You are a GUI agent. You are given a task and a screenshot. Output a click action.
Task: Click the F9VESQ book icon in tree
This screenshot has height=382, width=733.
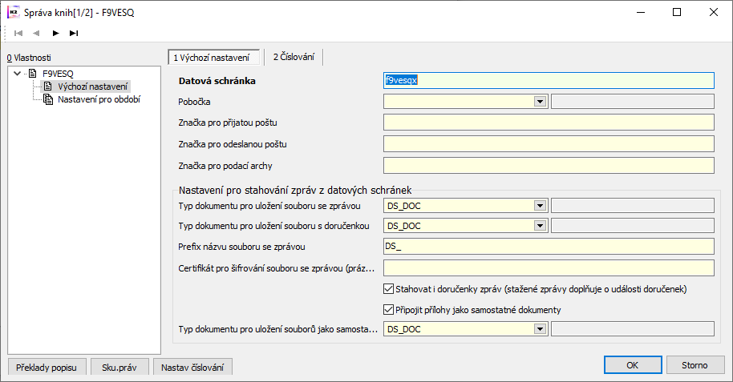pyautogui.click(x=33, y=73)
